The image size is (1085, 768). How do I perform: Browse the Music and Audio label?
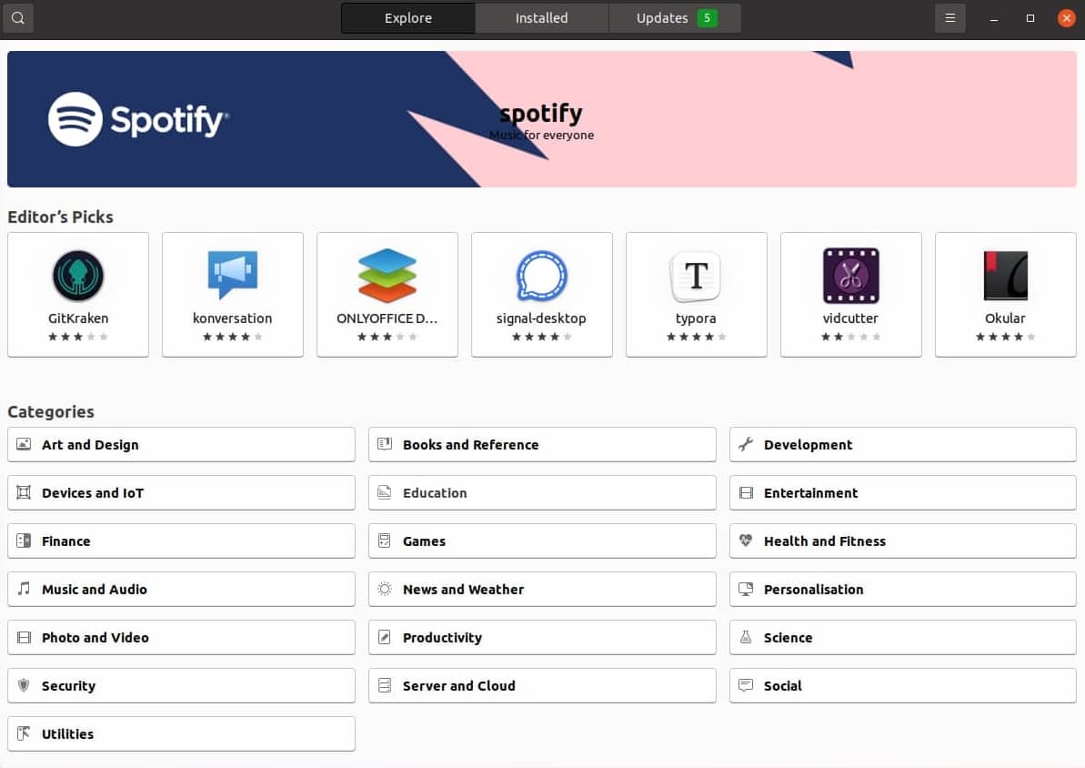coord(94,590)
